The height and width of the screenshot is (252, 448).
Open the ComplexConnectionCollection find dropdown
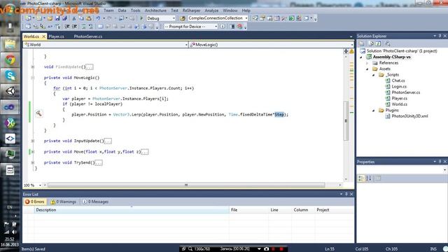point(246,18)
